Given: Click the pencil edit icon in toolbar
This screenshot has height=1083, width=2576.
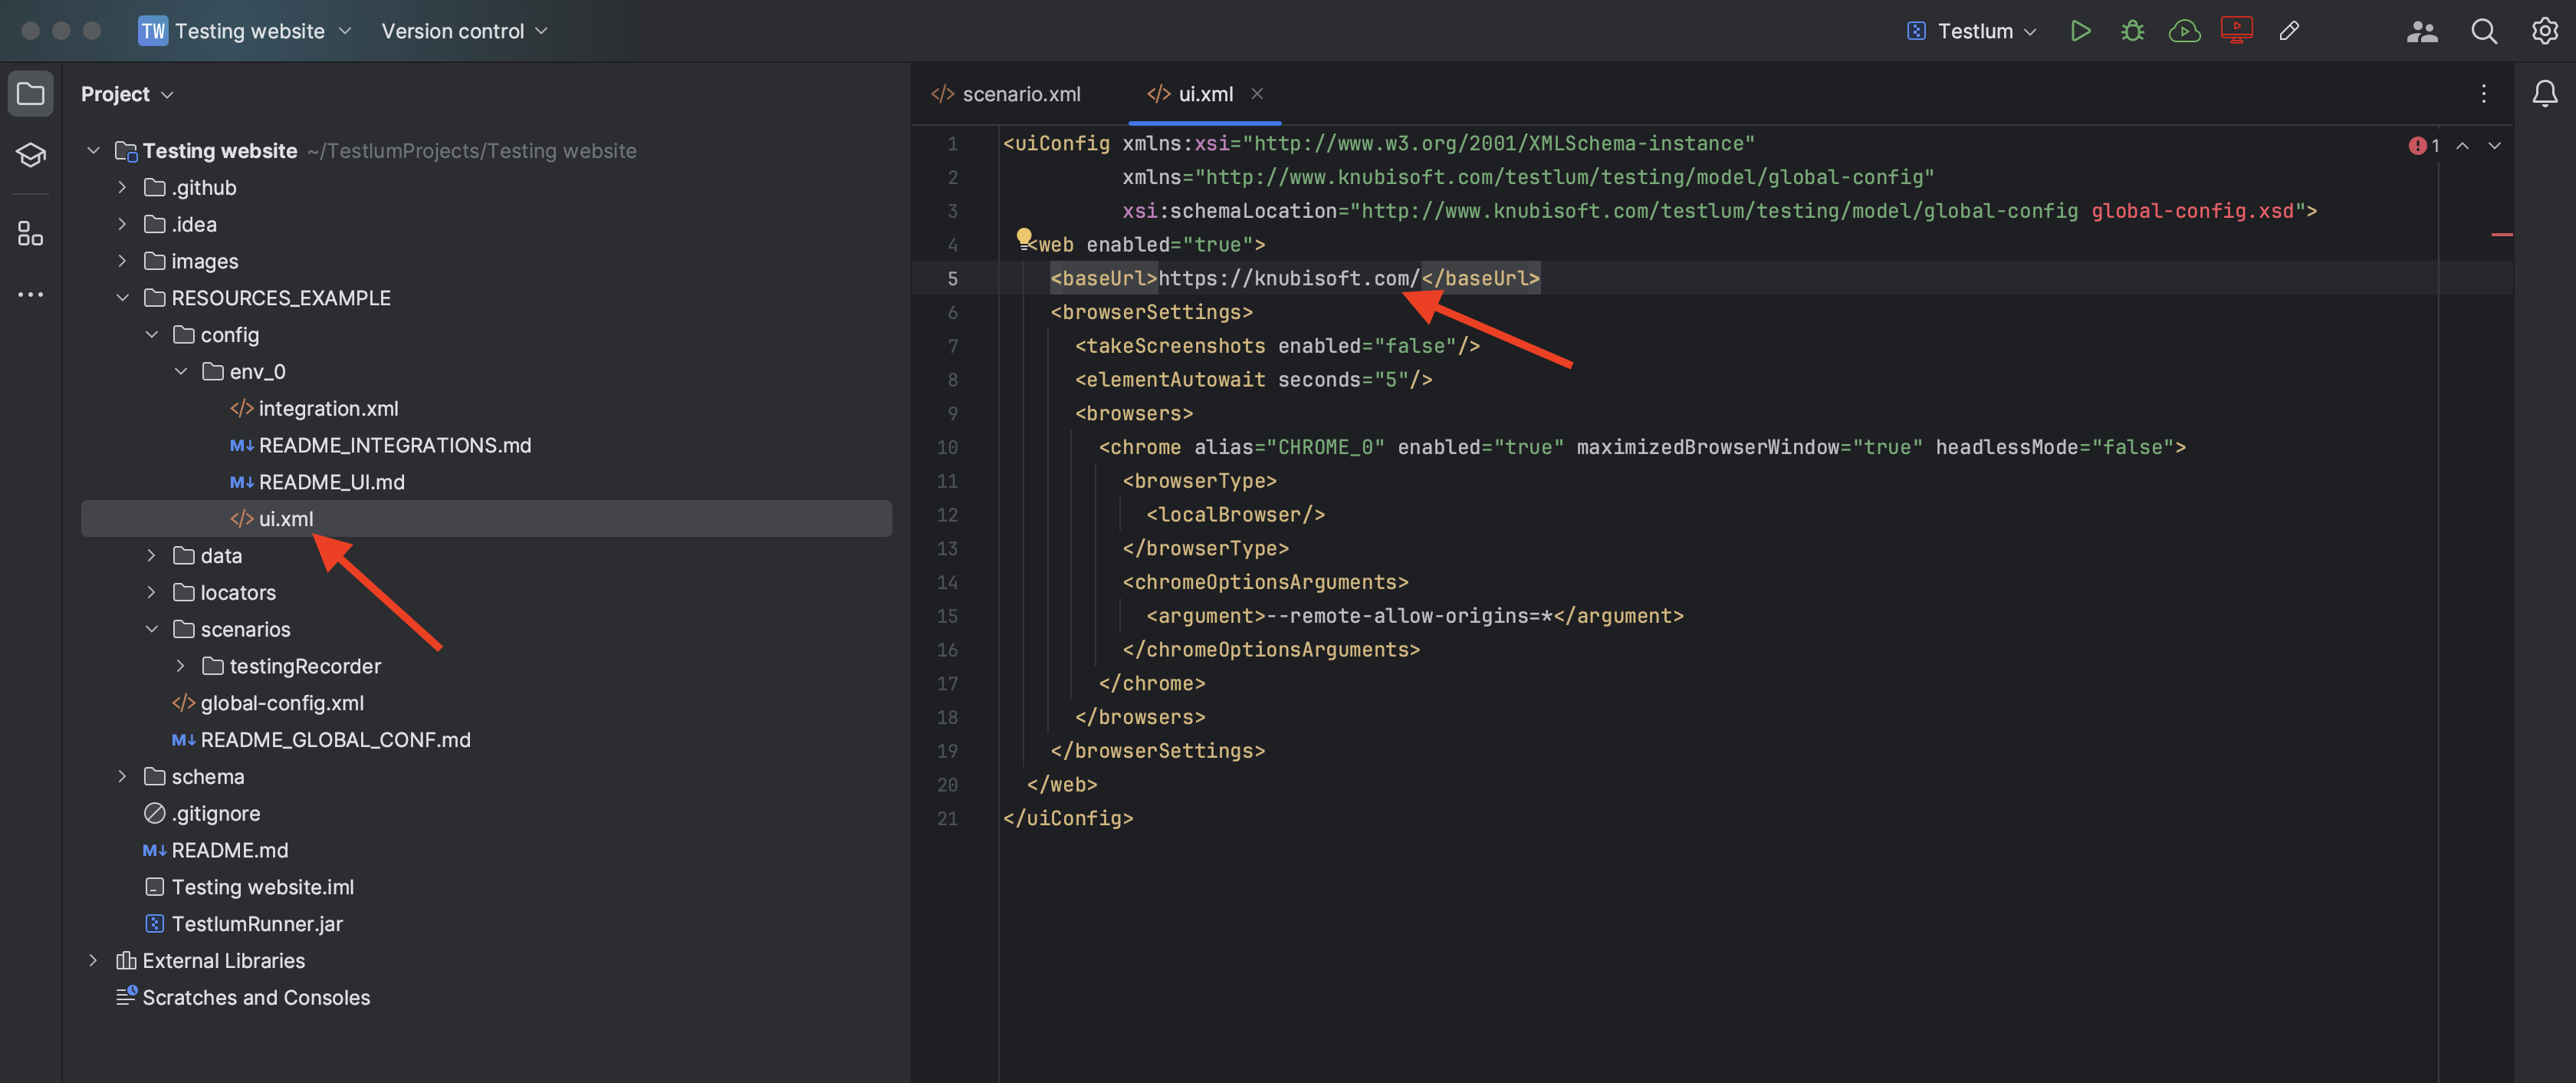Looking at the screenshot, I should pyautogui.click(x=2289, y=31).
